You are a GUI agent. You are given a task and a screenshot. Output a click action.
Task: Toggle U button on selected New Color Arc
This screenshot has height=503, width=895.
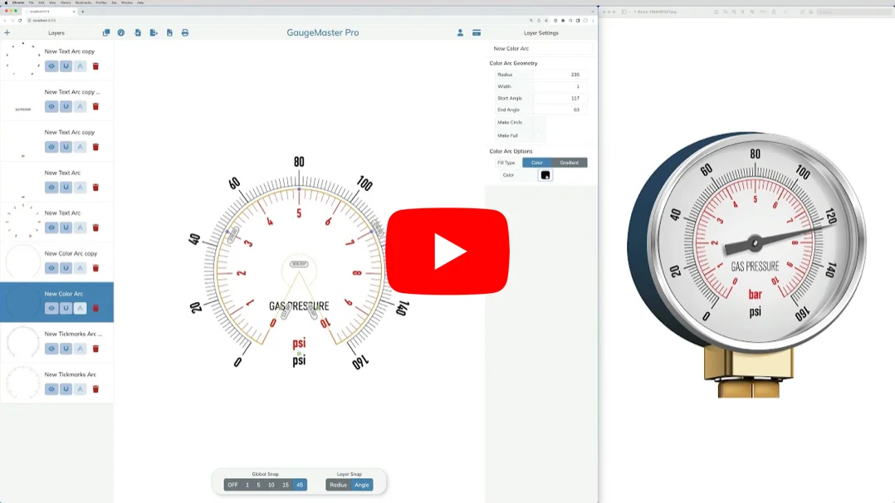click(x=66, y=308)
